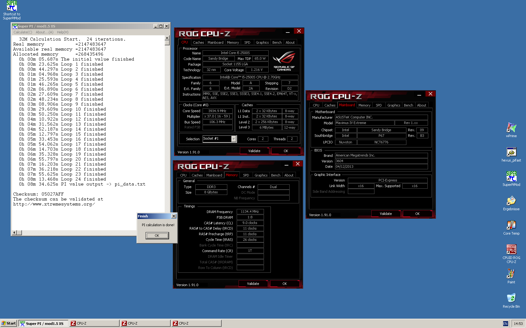Click the Core Speed value 3934.9 MHz
The image size is (526, 328).
217,111
